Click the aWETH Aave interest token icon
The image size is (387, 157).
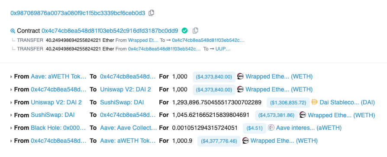pyautogui.click(x=271, y=128)
